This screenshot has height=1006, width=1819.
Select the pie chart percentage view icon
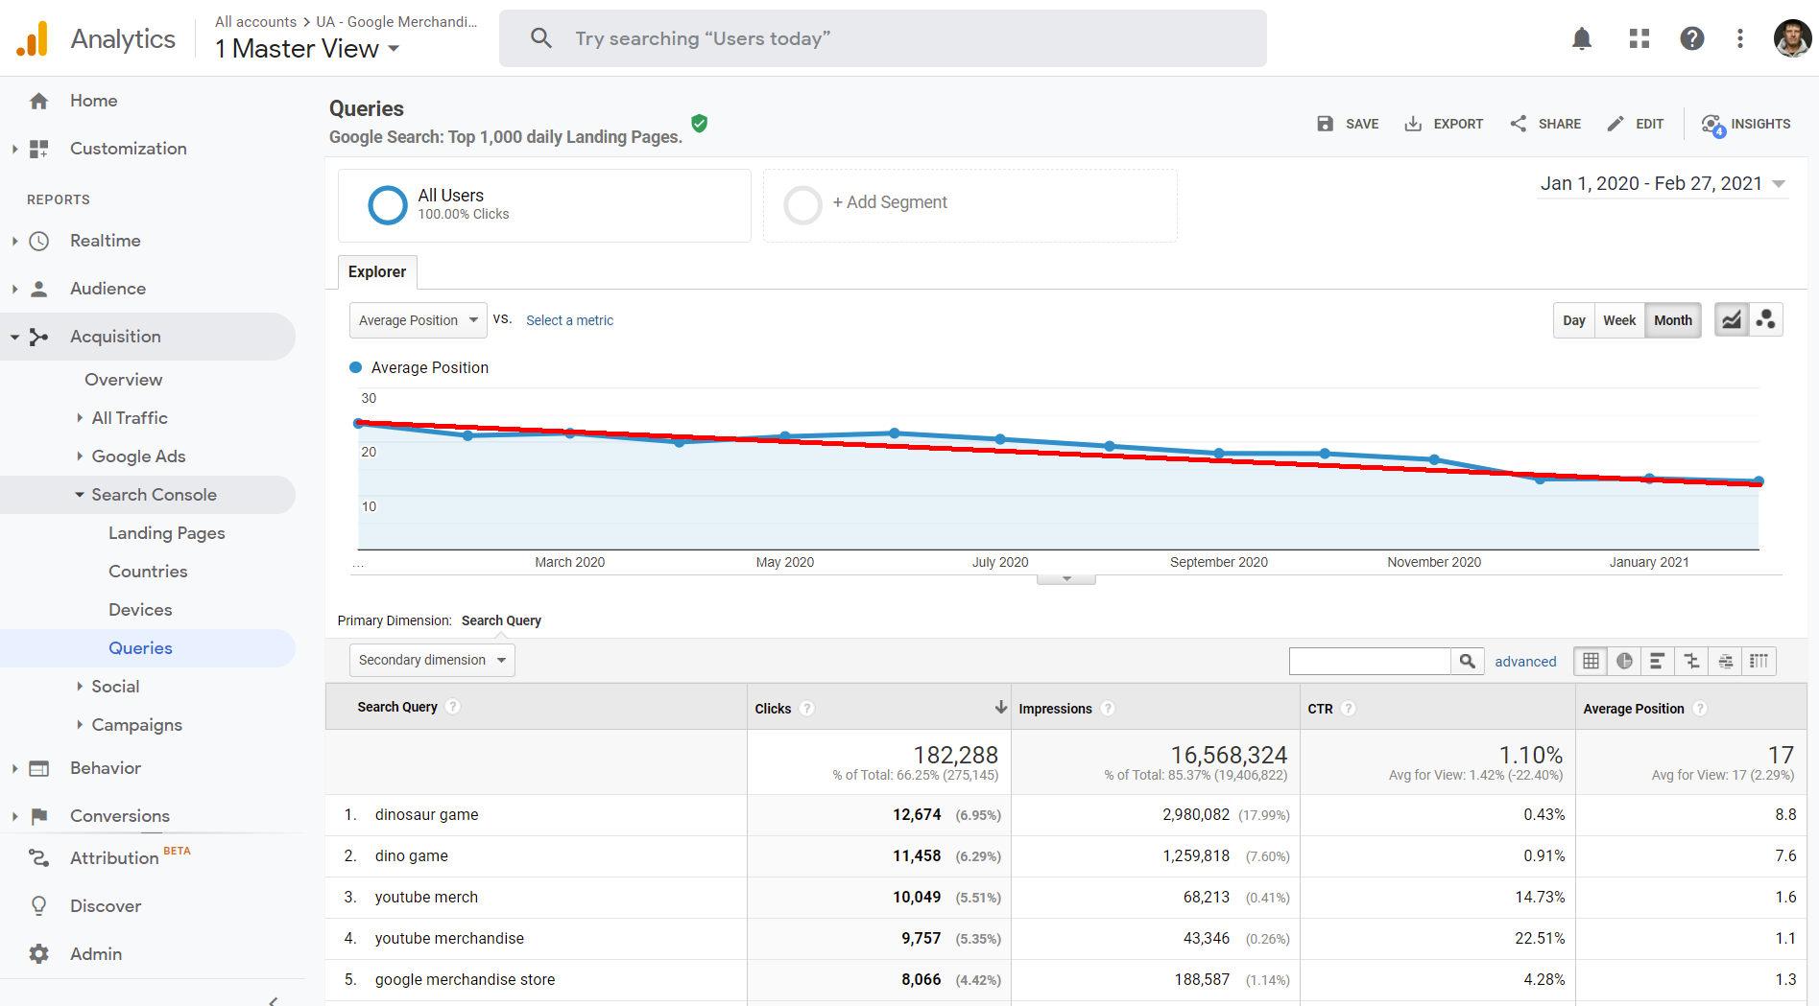coord(1624,661)
